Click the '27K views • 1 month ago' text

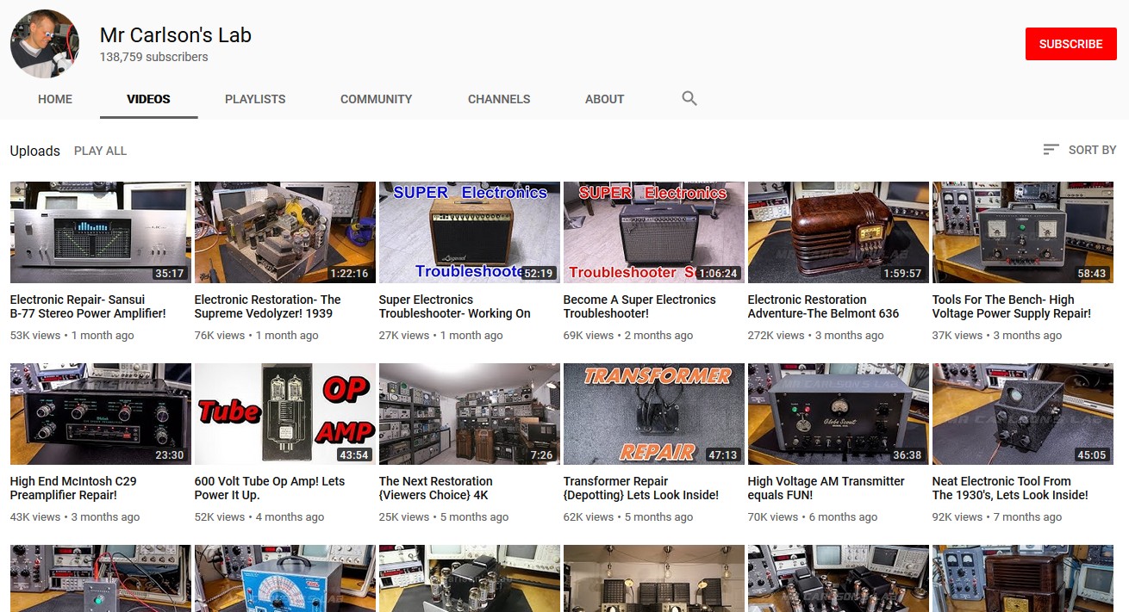click(x=441, y=336)
